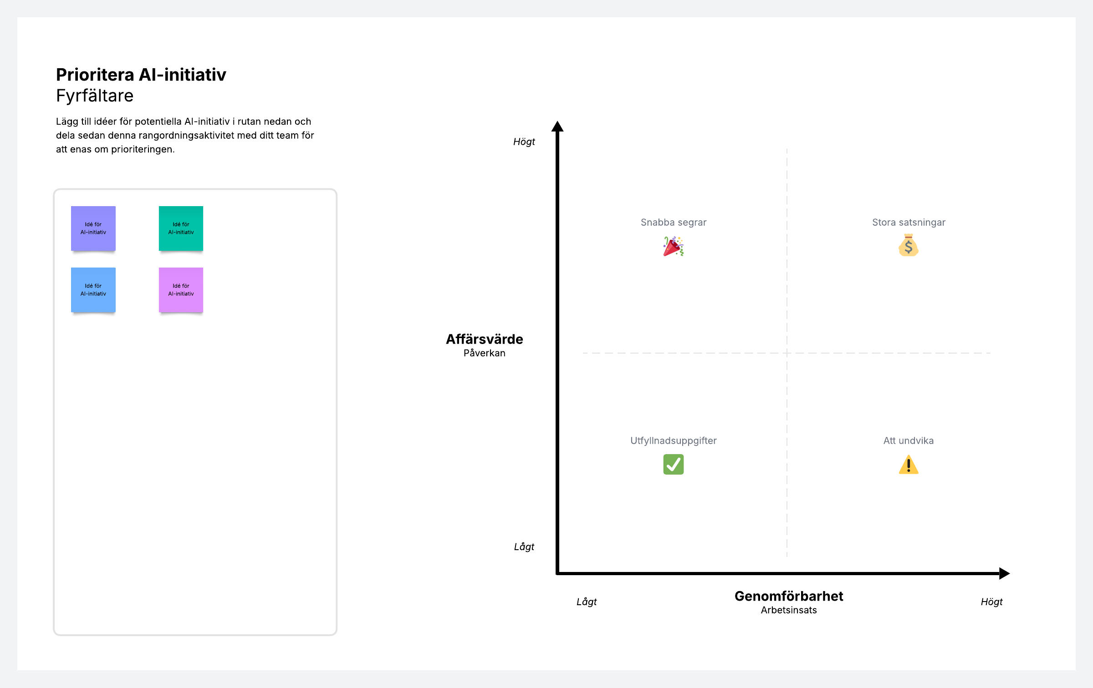Click the money bag emoji icon
The width and height of the screenshot is (1093, 688).
[908, 246]
